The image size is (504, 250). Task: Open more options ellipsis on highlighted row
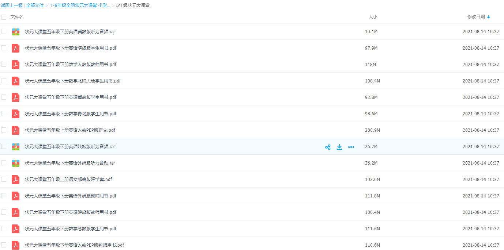(x=351, y=147)
